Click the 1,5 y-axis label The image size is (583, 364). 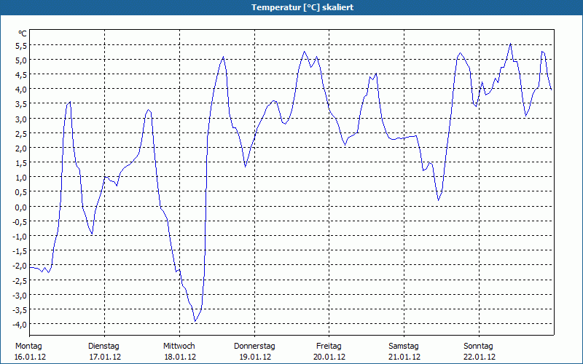[x=21, y=162]
